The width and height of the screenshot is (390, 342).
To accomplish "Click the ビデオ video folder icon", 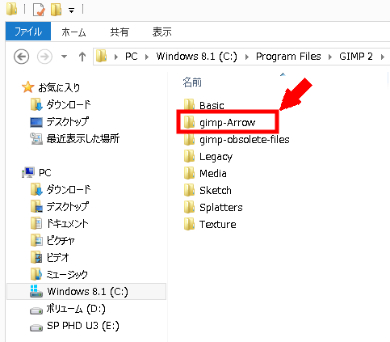I will 36,257.
